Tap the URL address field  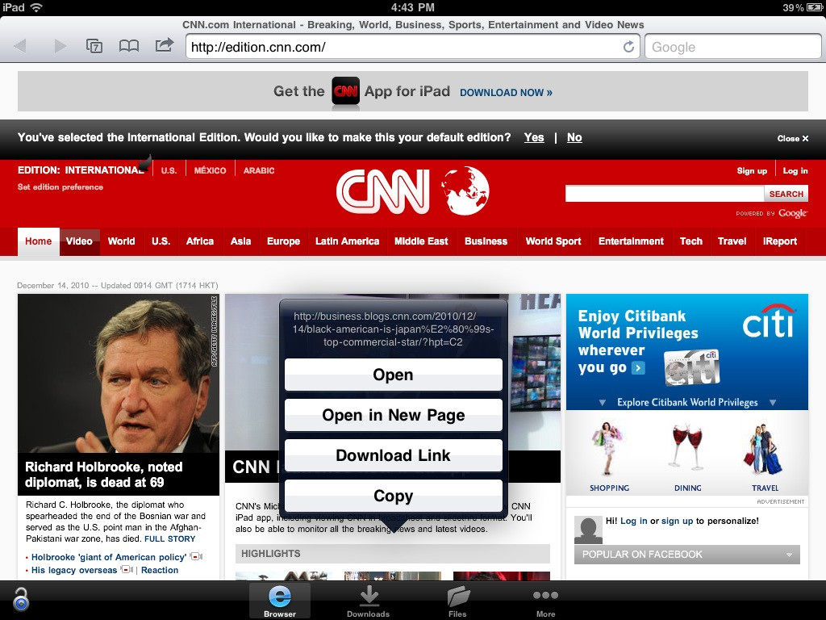pyautogui.click(x=413, y=47)
